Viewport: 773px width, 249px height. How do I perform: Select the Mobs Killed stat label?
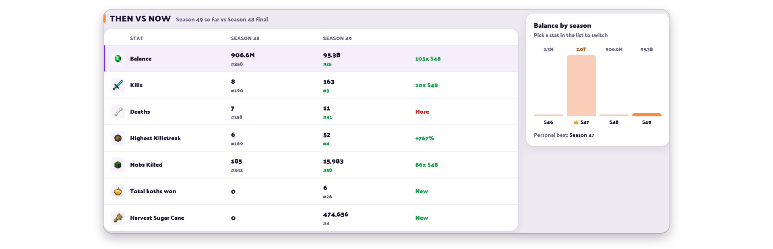coord(146,165)
